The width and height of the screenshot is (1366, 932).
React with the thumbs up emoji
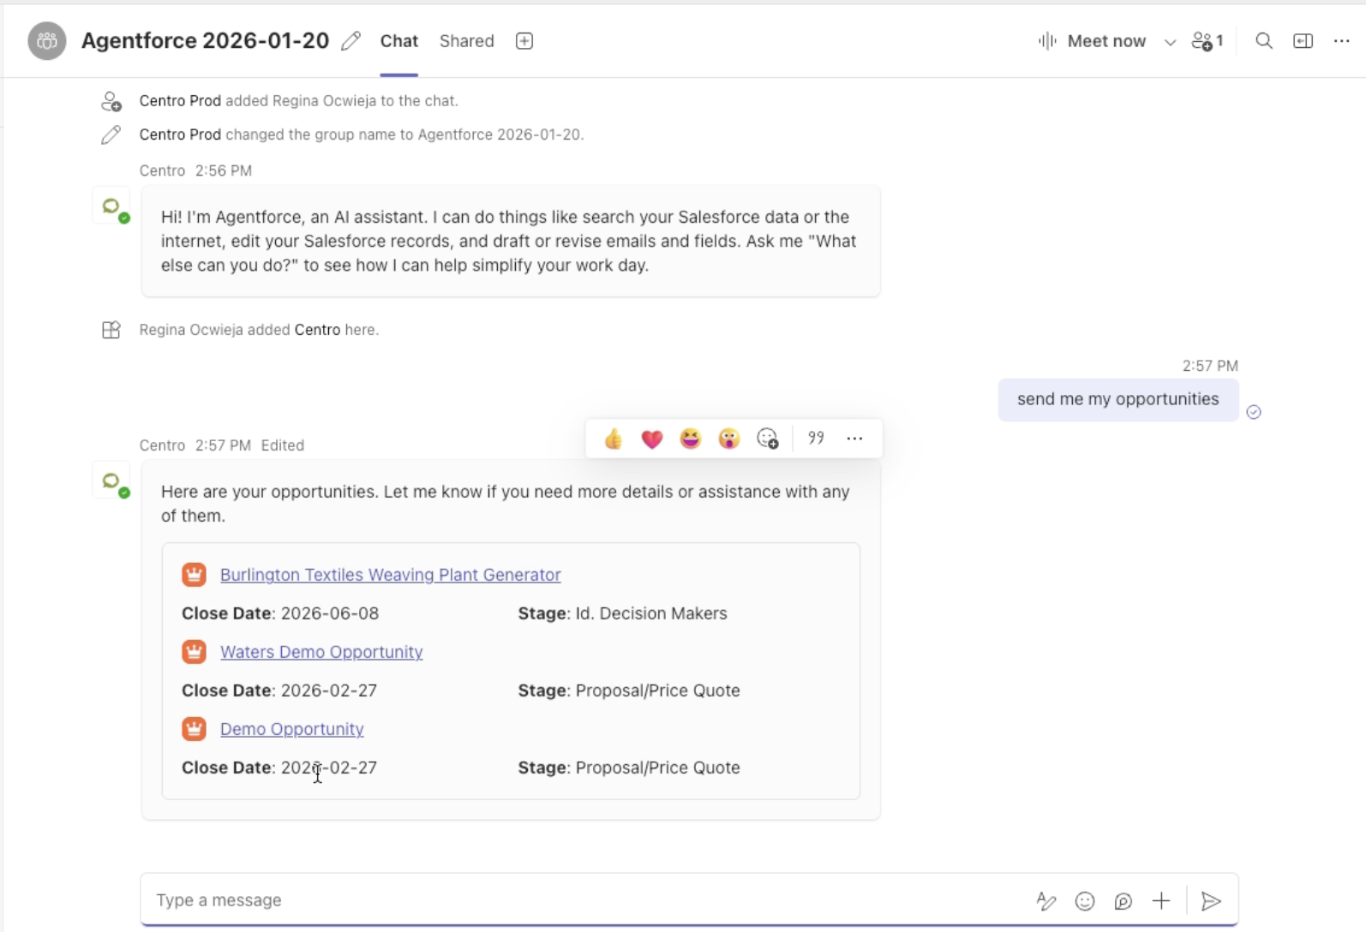click(614, 439)
